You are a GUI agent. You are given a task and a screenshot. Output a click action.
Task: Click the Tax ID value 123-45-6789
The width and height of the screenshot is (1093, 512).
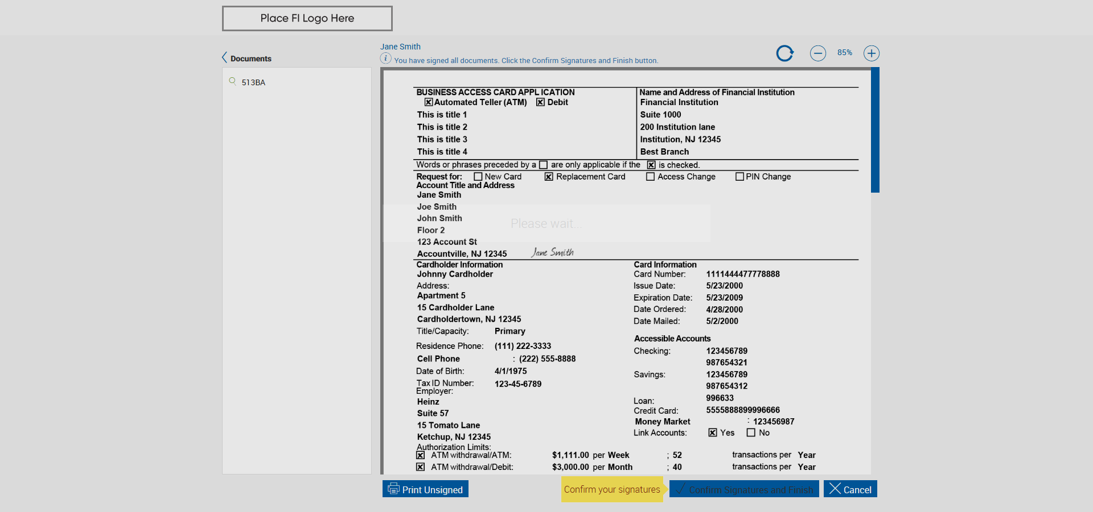[x=518, y=384]
